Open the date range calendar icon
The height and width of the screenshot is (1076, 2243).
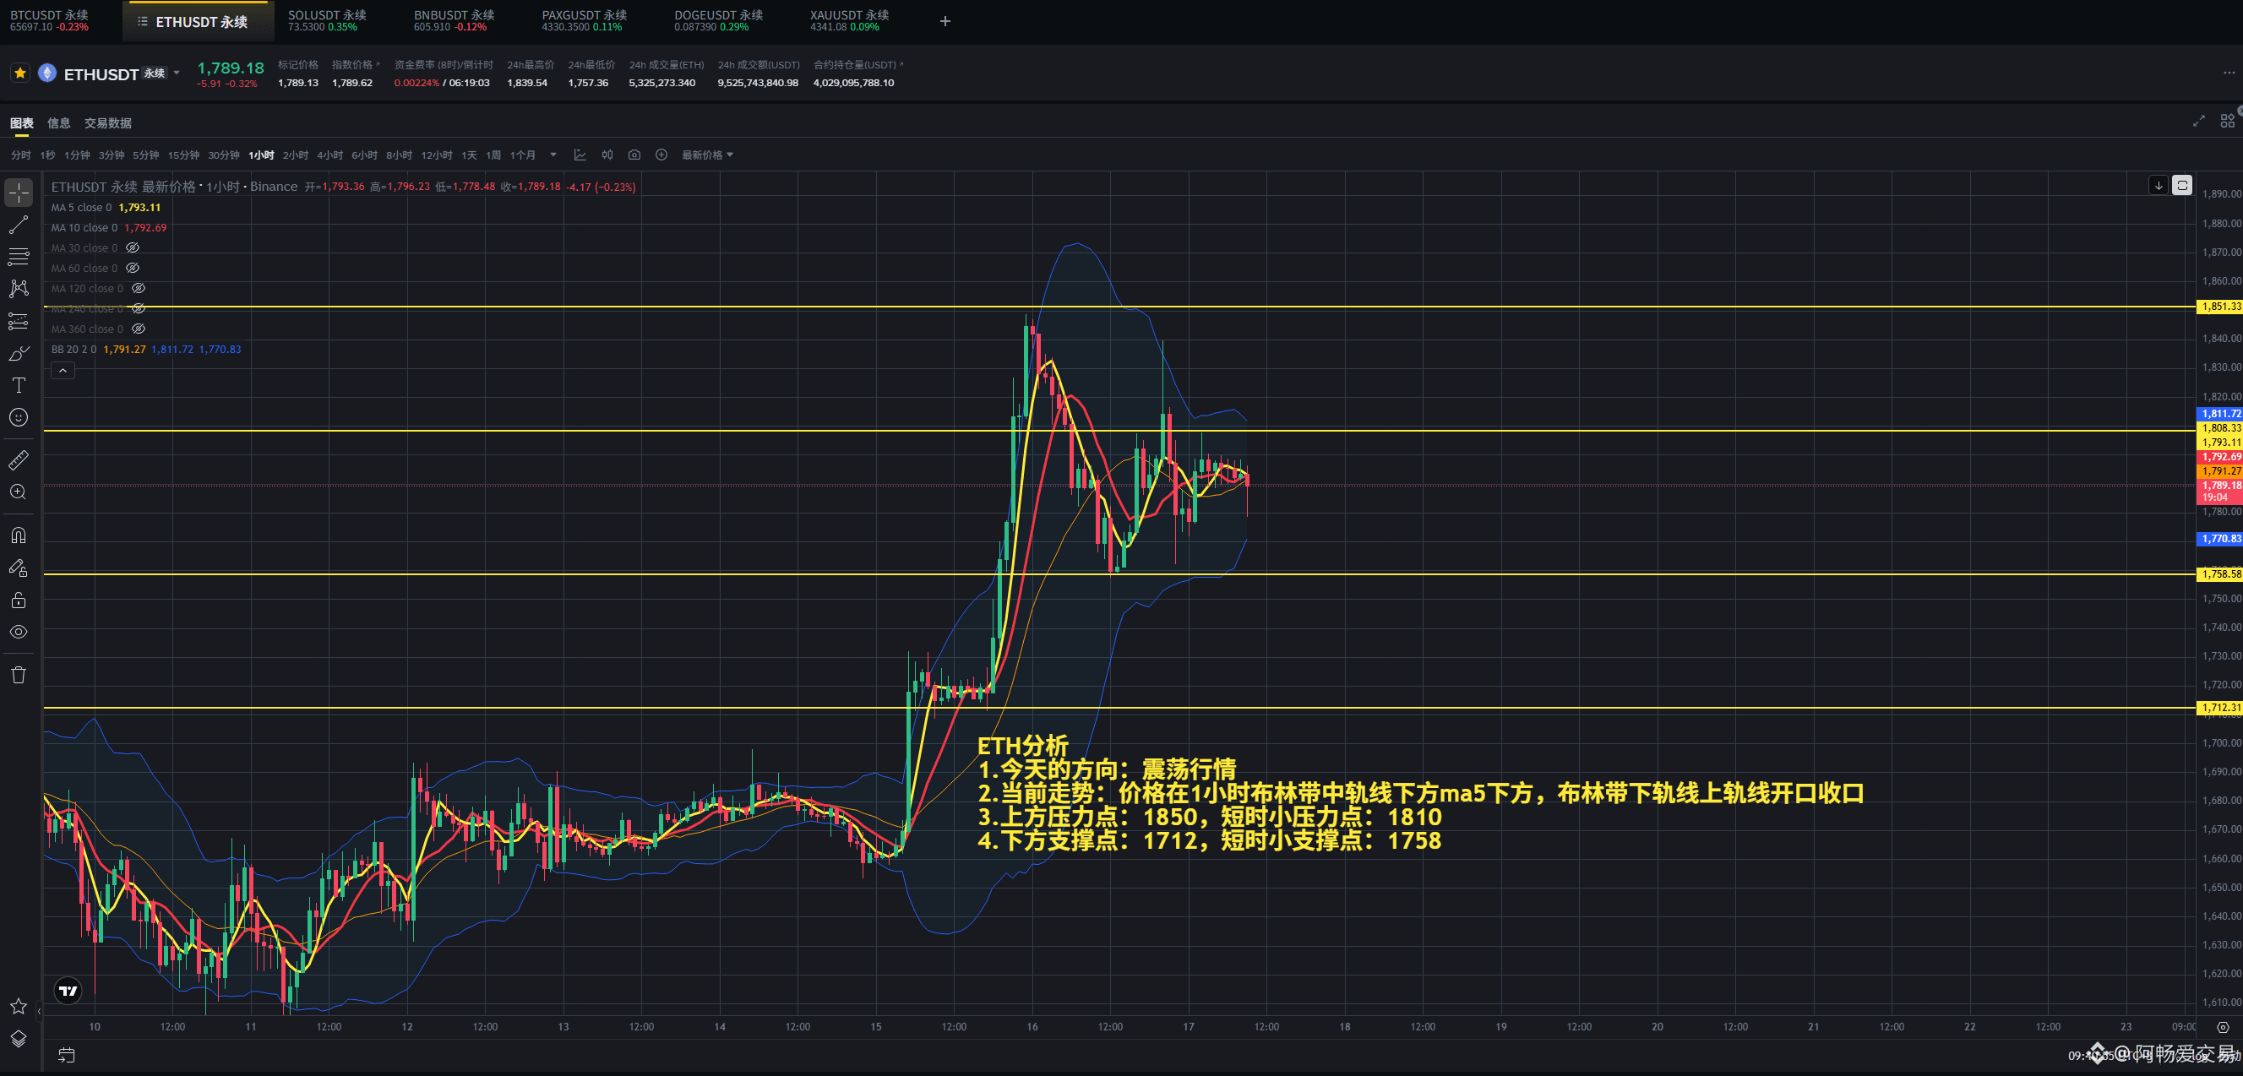[66, 1055]
